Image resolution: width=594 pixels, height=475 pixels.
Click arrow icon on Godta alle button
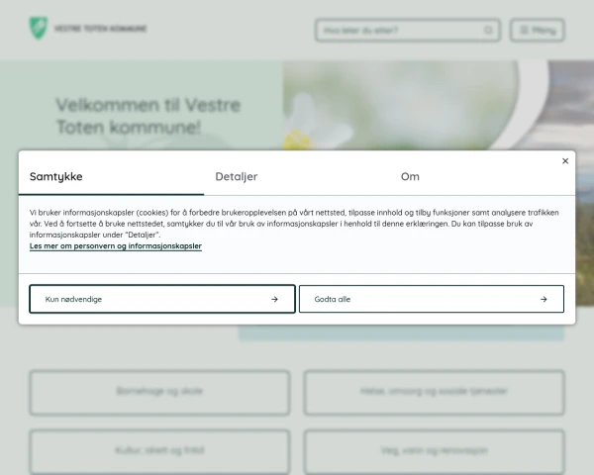click(544, 299)
